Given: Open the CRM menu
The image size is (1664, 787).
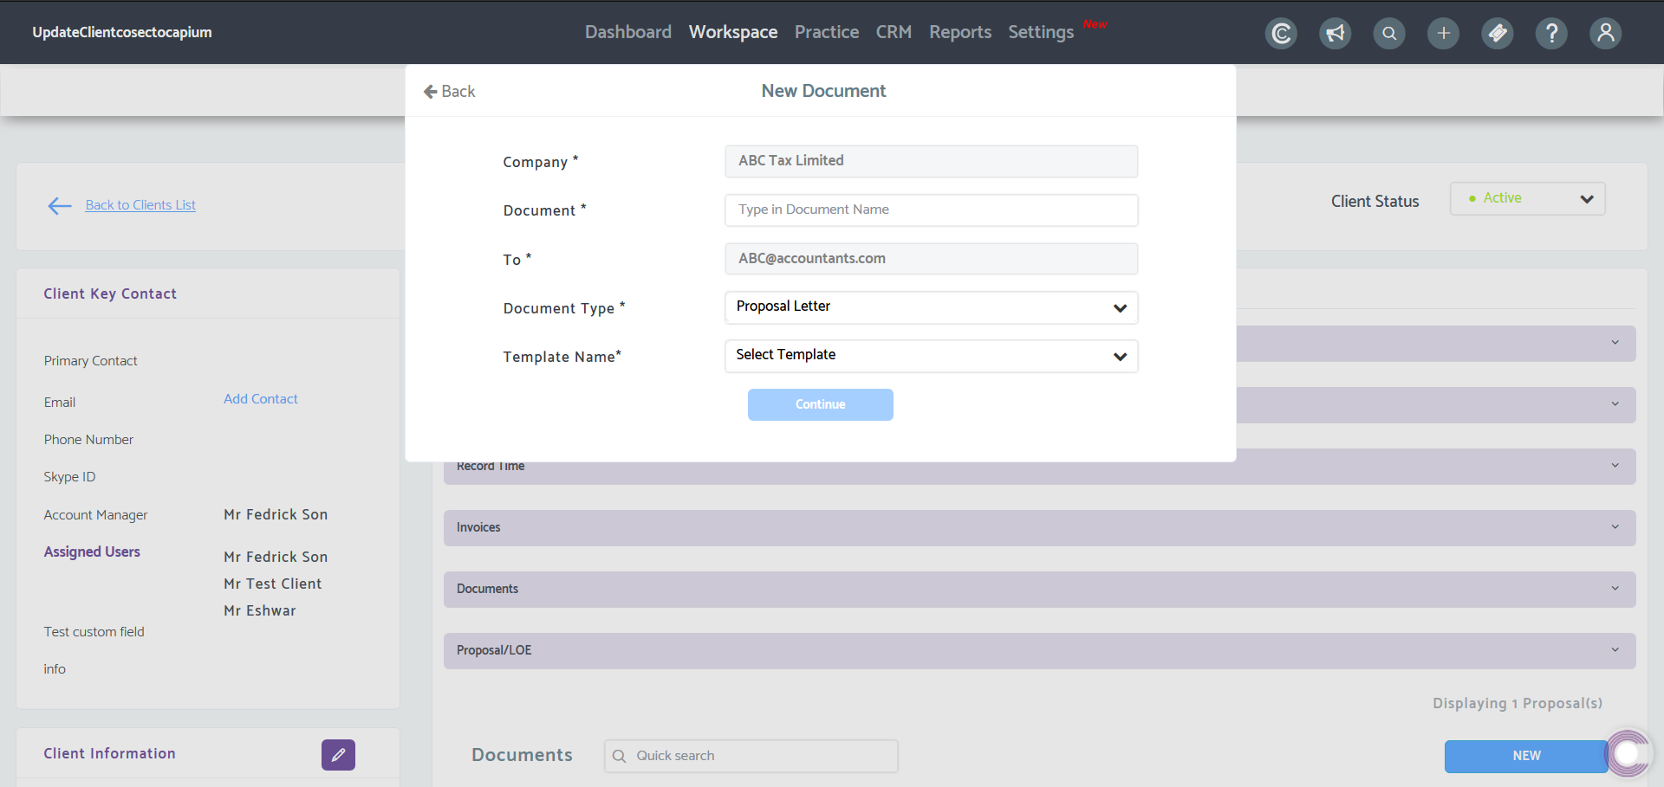Looking at the screenshot, I should [x=894, y=32].
